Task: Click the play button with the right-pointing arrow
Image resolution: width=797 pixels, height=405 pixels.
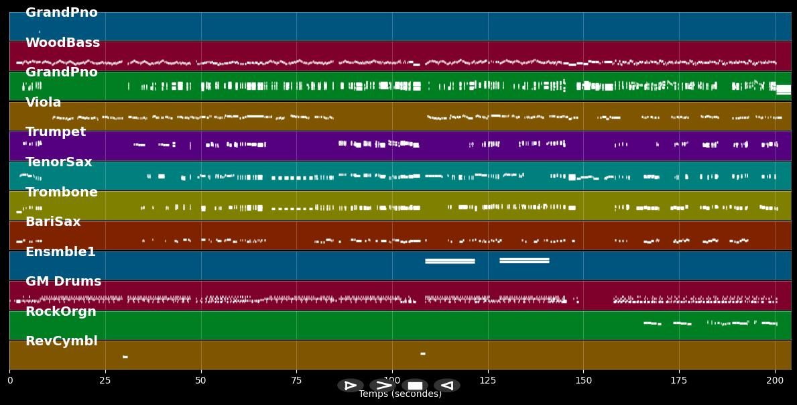Action: point(383,386)
